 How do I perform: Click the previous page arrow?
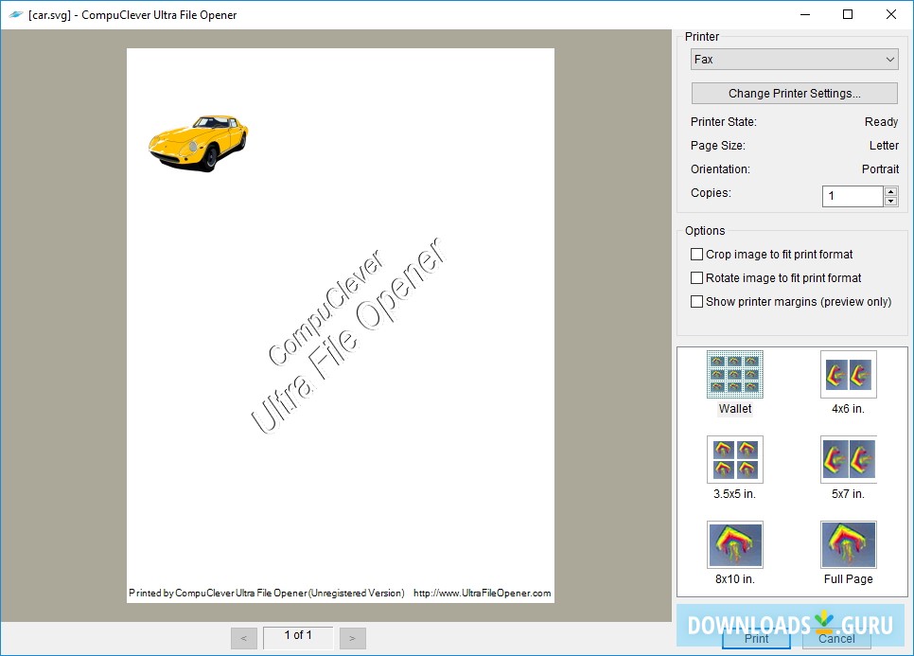point(244,637)
